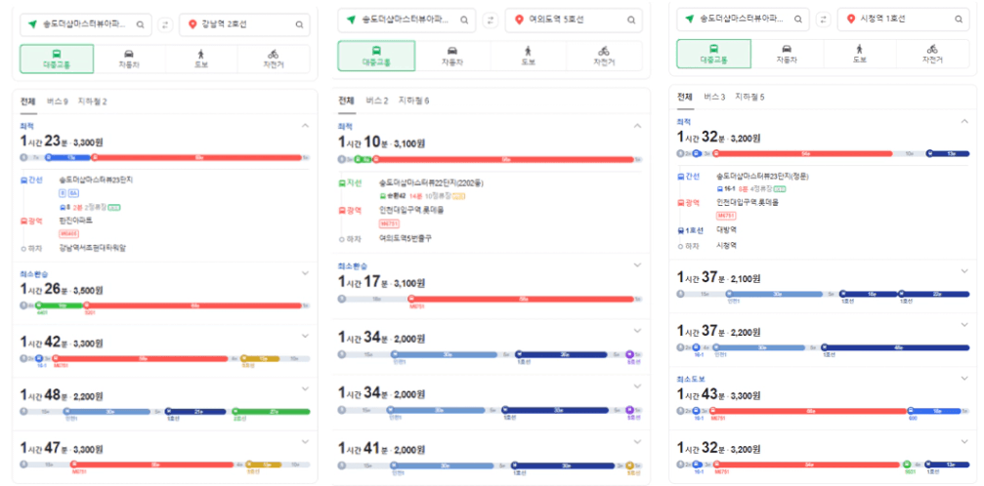Select 도보 mode in the 강남역 panel

coord(201,59)
